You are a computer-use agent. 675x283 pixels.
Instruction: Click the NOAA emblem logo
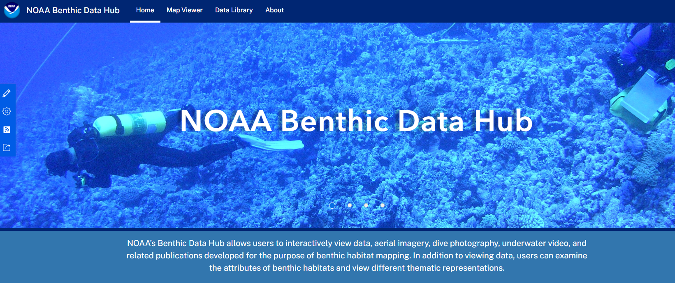pos(12,10)
